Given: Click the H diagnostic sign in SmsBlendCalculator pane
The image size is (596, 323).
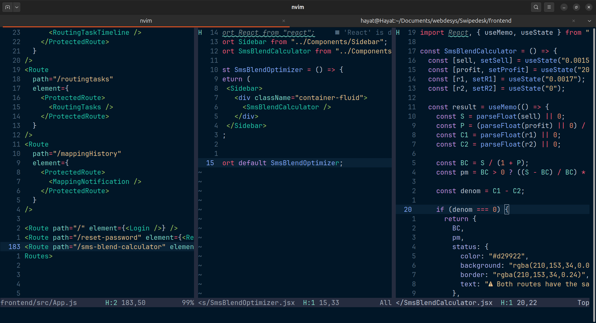Looking at the screenshot, I should 398,33.
